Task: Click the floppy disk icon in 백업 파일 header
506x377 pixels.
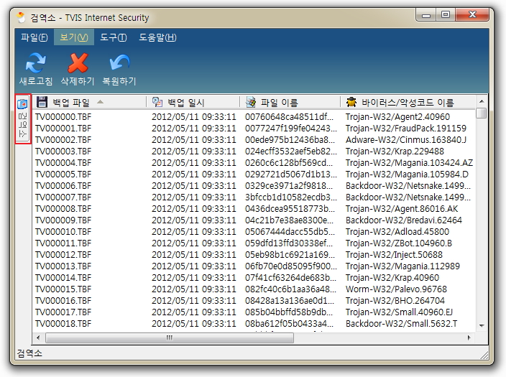Action: [x=42, y=103]
